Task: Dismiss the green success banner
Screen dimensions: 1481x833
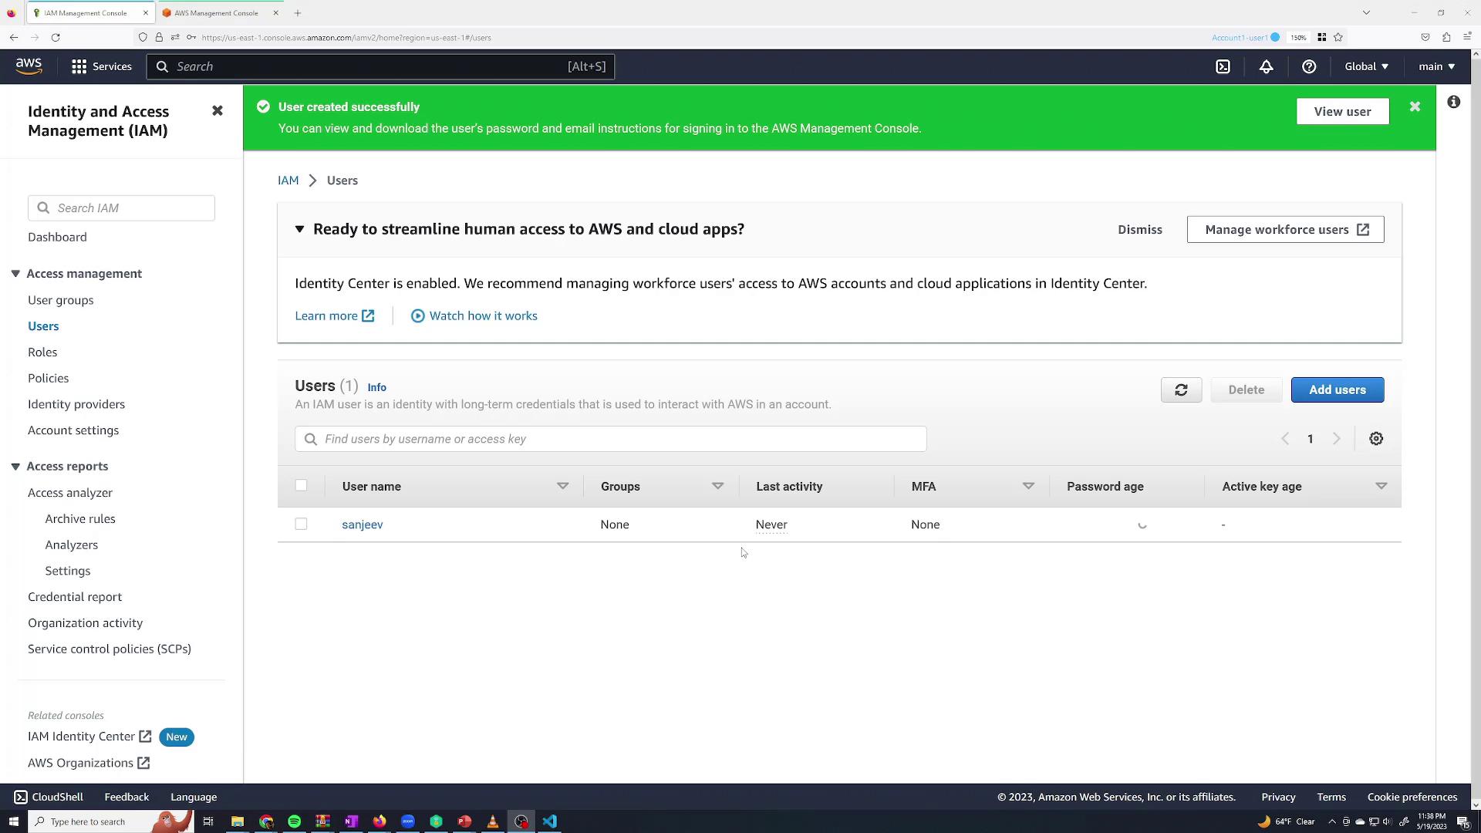Action: (x=1415, y=107)
